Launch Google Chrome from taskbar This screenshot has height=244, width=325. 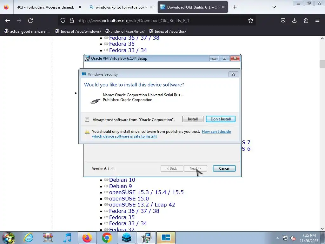107,238
